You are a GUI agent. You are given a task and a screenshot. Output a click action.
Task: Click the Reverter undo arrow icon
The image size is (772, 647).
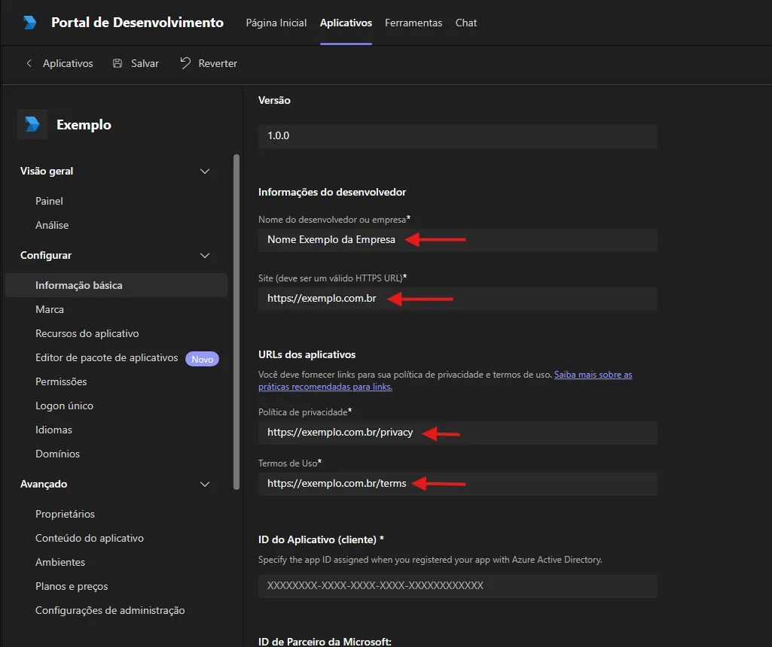185,63
